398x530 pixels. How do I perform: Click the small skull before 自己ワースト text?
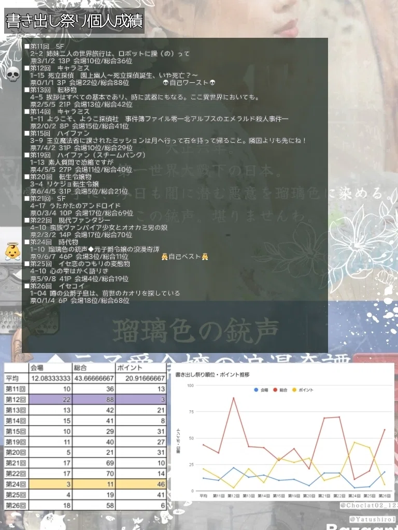pos(165,82)
